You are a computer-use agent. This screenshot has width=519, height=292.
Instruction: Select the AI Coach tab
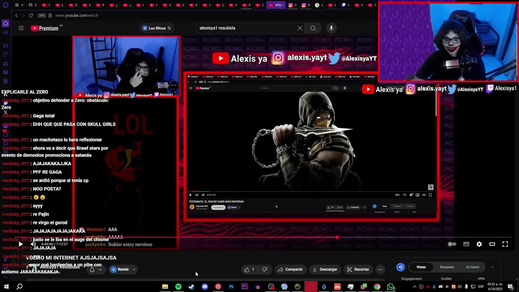point(472,267)
